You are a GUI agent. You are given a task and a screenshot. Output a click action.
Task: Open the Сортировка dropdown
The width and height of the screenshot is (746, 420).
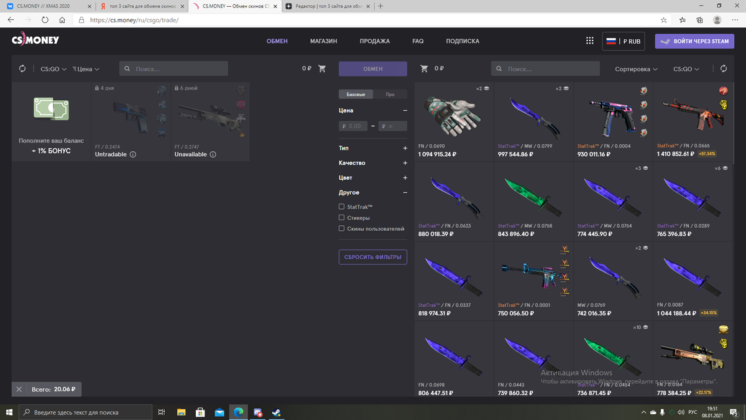(x=637, y=69)
